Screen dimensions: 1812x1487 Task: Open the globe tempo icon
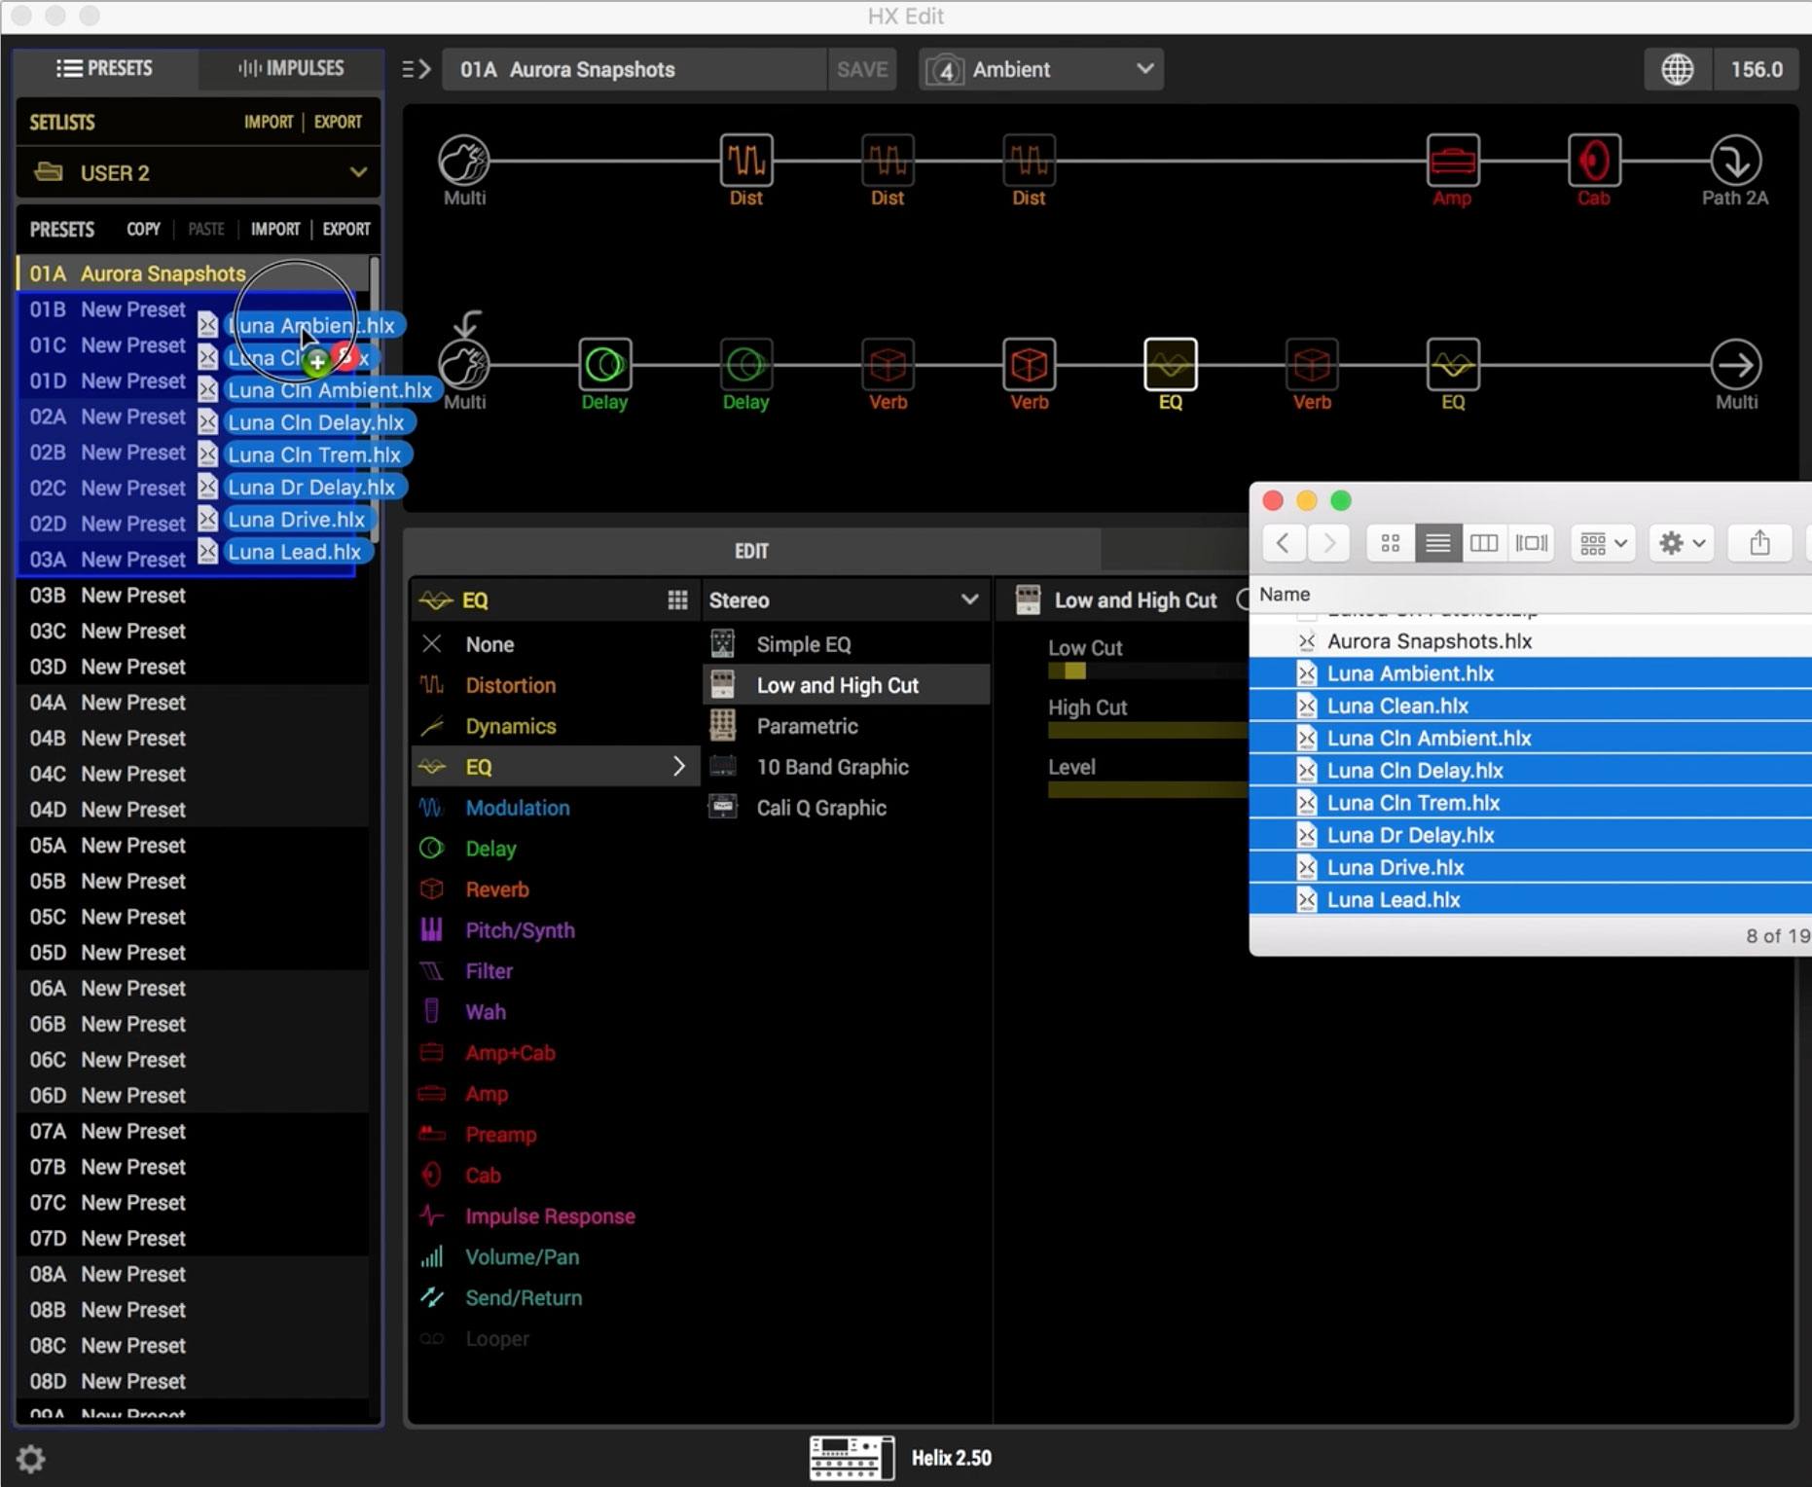tap(1677, 69)
